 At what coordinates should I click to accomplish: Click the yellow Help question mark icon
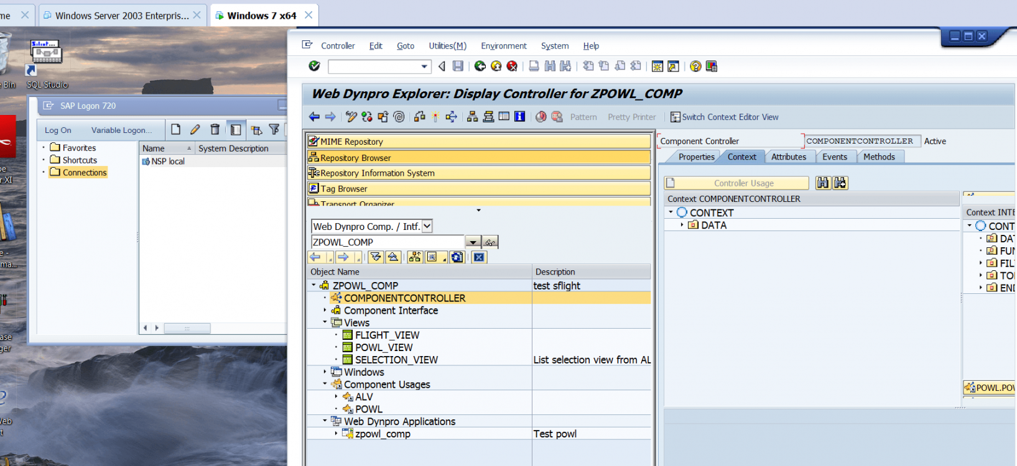pos(695,66)
